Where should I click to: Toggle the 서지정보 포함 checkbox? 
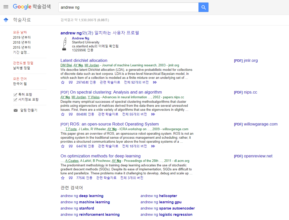point(15,100)
